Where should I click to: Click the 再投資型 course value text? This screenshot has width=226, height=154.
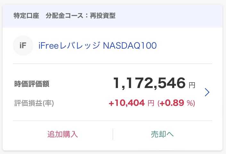click(x=103, y=16)
